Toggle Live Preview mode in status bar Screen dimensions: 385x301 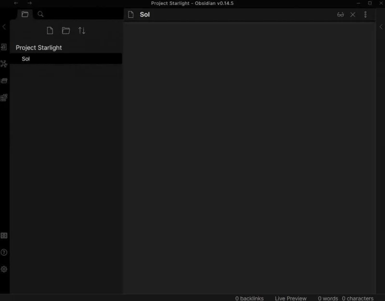click(291, 298)
